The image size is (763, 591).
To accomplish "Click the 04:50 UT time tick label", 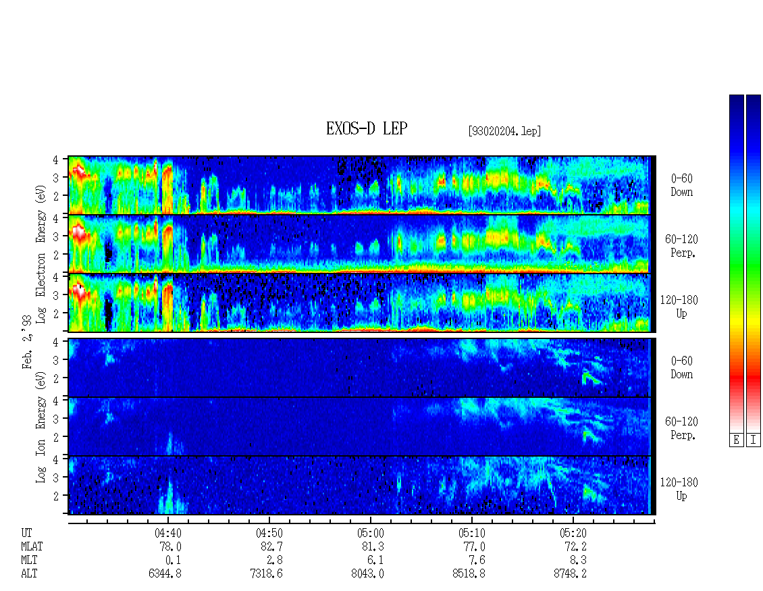I will pyautogui.click(x=269, y=533).
